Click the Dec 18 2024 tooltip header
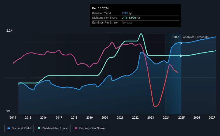The width and height of the screenshot is (220, 136). pos(100,8)
